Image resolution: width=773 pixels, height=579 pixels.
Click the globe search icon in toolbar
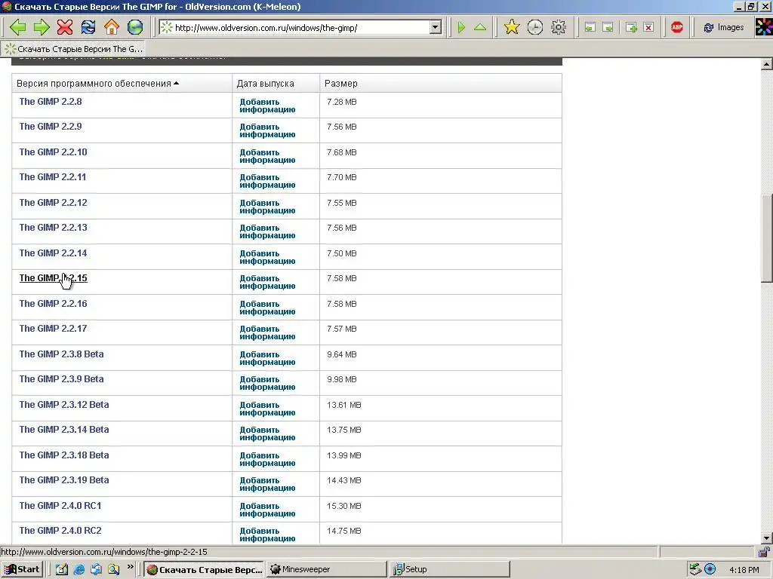[x=135, y=27]
